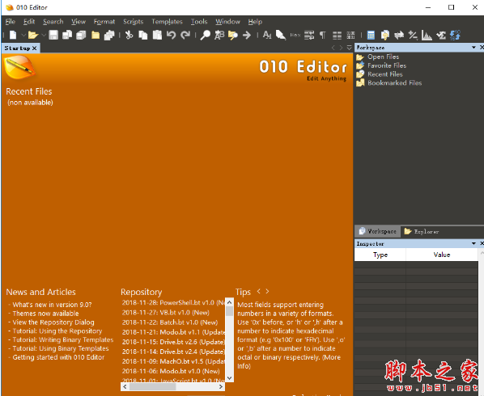Open the New file type dropdown arrow

coord(23,35)
